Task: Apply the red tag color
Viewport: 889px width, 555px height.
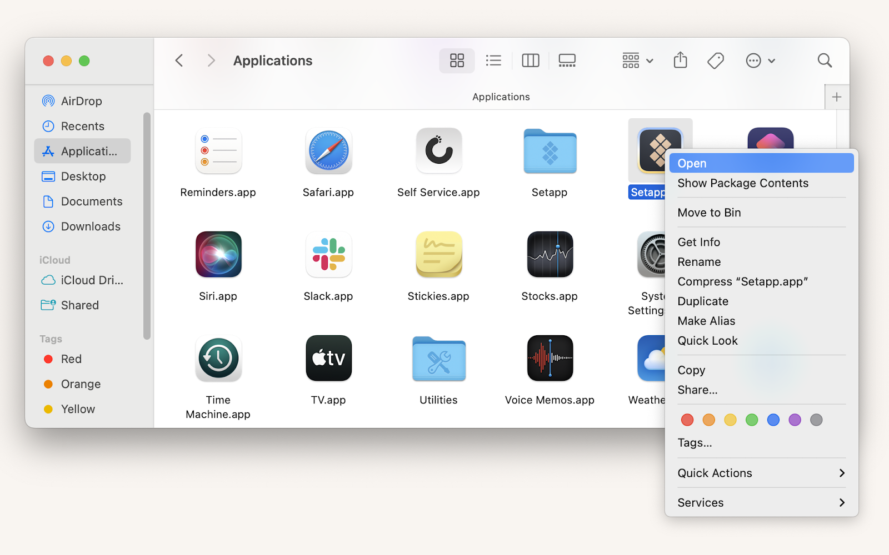Action: click(687, 420)
